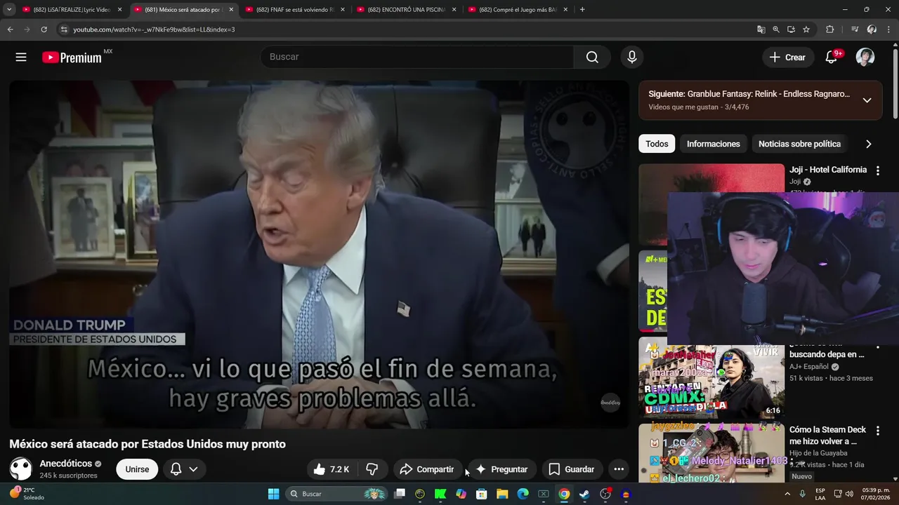The width and height of the screenshot is (899, 505).
Task: Open Microsoft Store from taskbar
Action: (482, 494)
